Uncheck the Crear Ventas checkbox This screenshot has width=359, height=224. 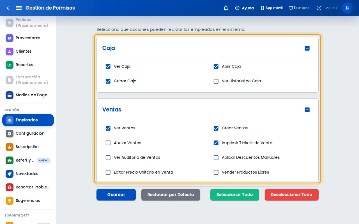point(216,128)
